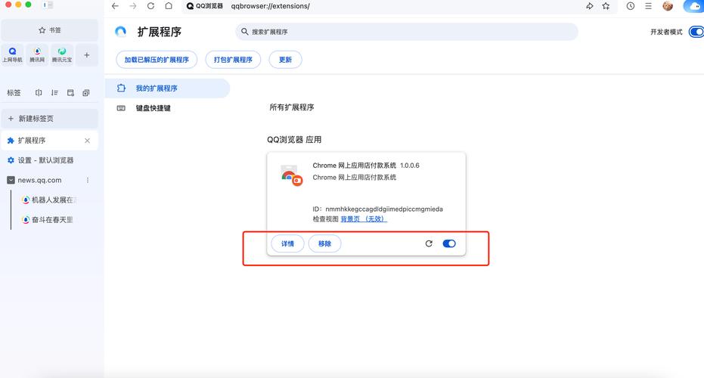
Task: Open the home page icon
Action: [169, 6]
